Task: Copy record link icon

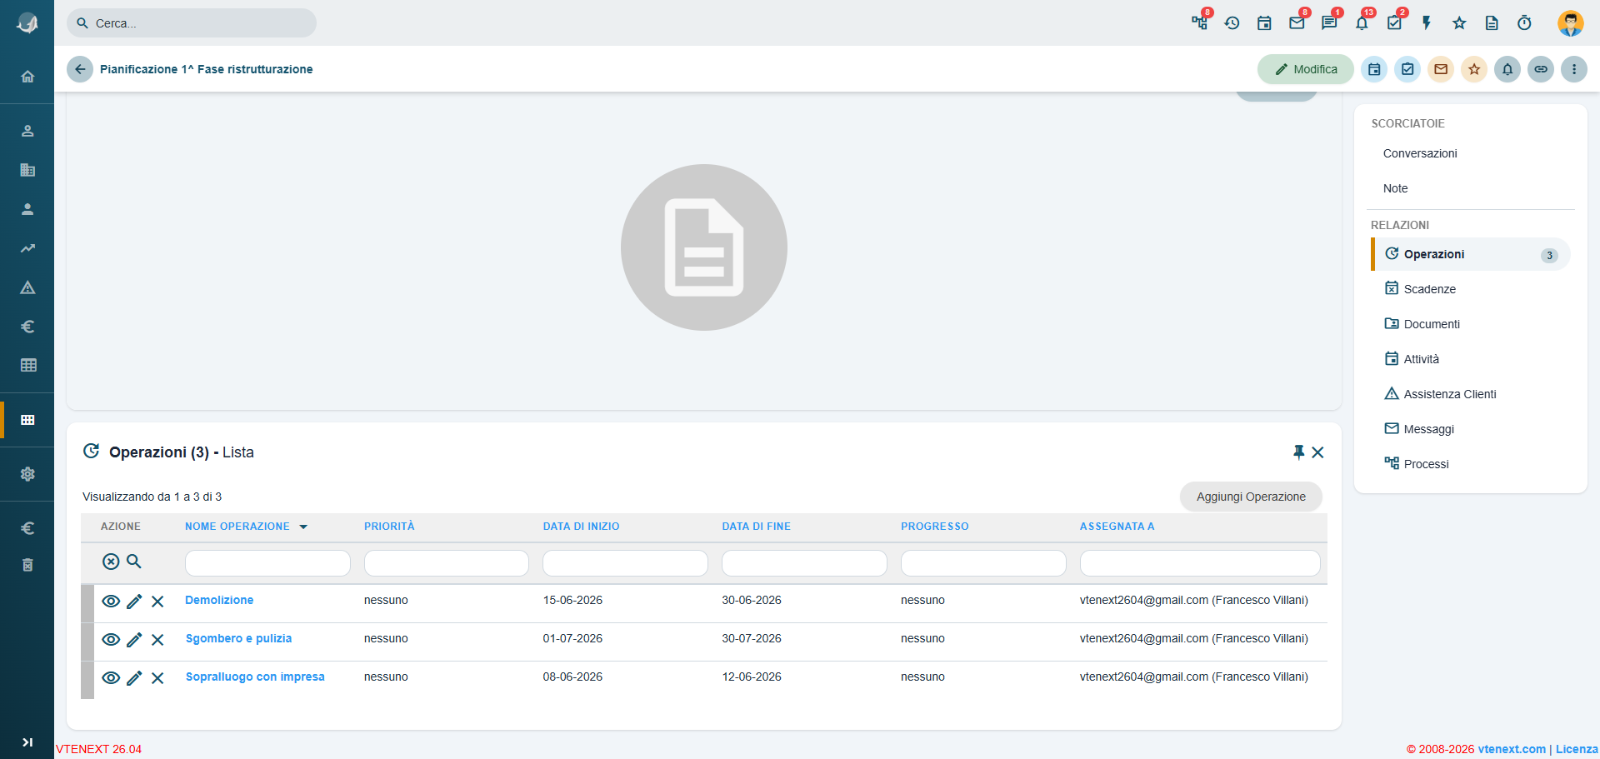Action: 1541,69
